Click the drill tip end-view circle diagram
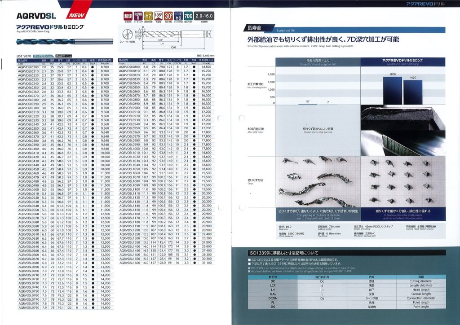The height and width of the screenshot is (325, 460). [x=127, y=34]
